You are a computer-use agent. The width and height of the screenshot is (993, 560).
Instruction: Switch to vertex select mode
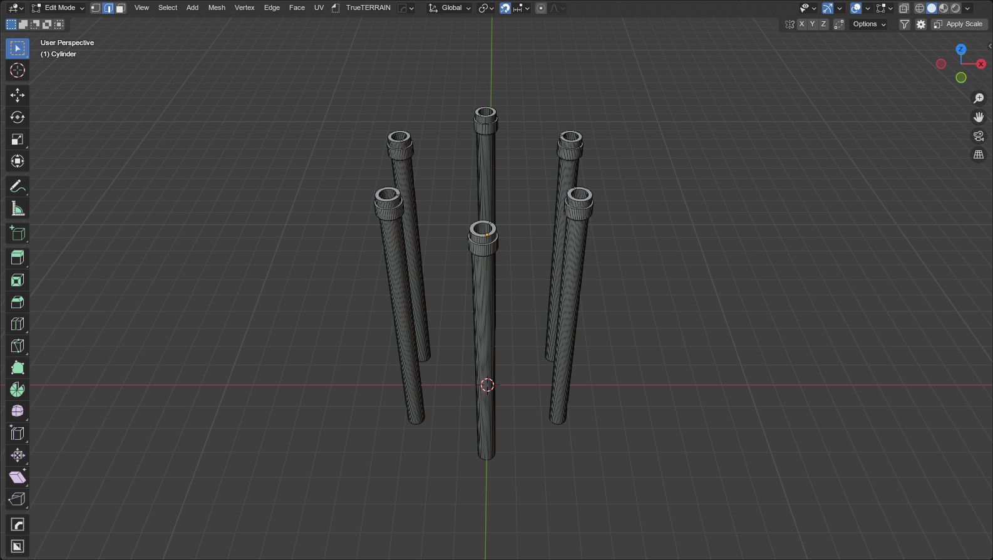click(96, 8)
